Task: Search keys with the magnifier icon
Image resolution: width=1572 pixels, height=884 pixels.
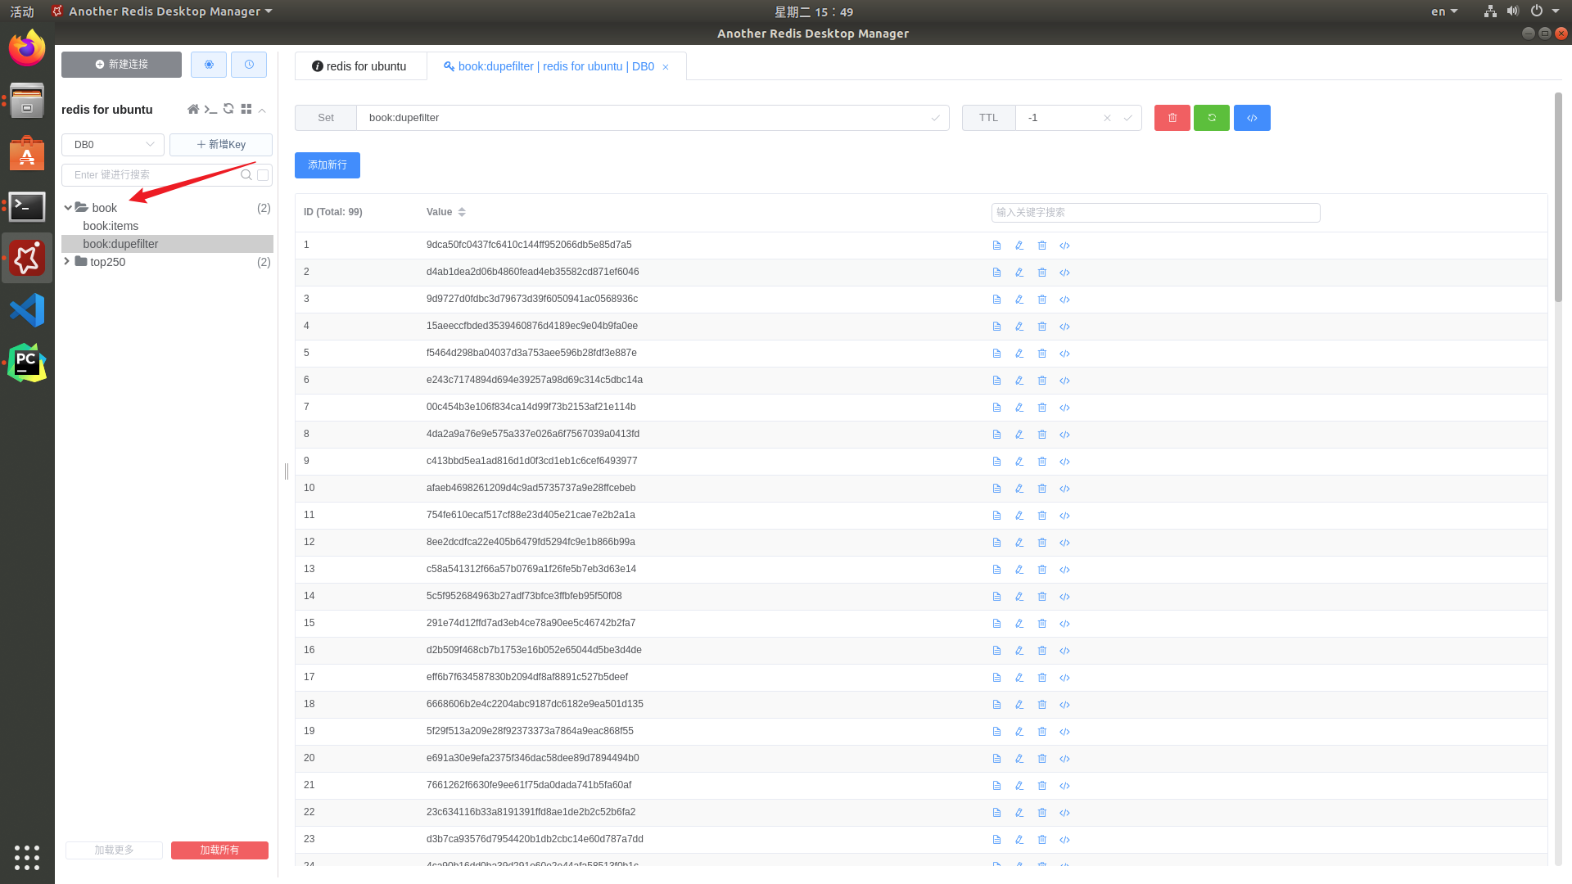Action: tap(246, 174)
